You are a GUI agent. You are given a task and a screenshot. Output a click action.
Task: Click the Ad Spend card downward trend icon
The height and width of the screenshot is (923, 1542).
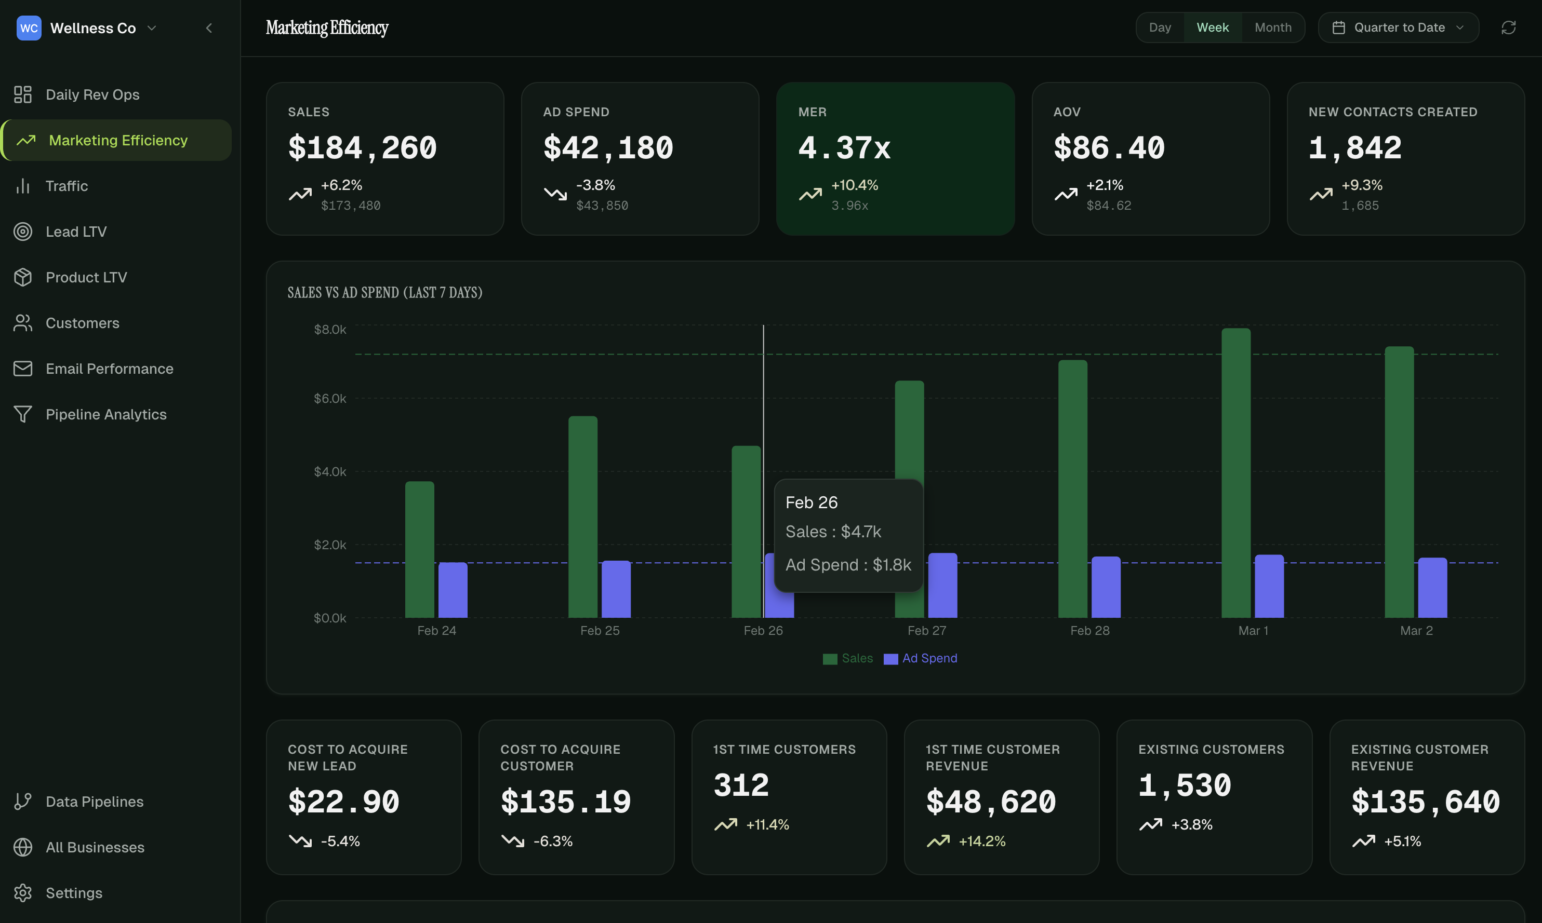555,195
